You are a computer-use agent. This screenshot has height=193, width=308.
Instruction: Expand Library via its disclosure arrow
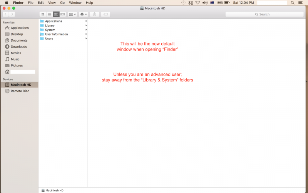86,25
